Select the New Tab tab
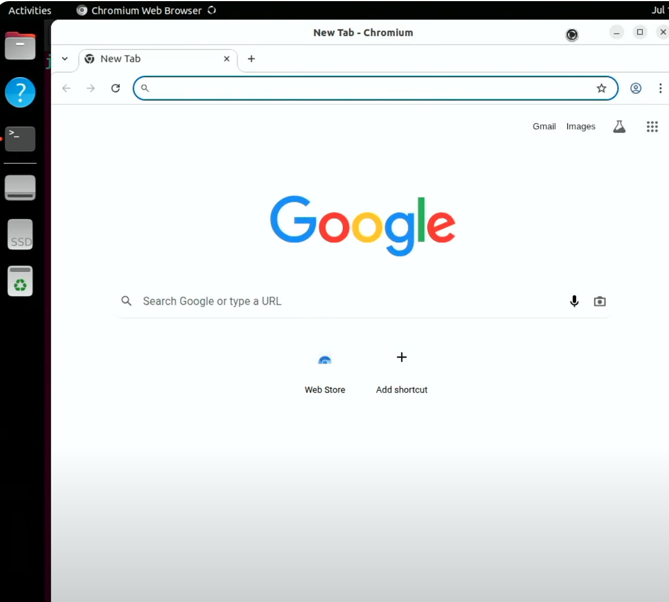 point(158,59)
